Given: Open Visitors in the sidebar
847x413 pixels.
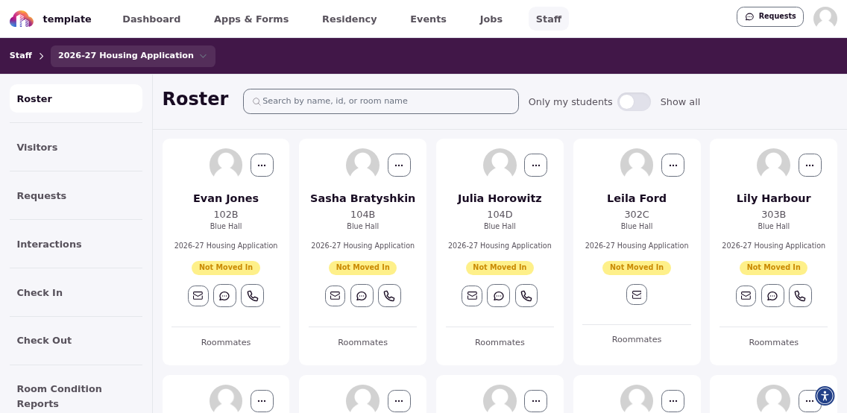Looking at the screenshot, I should tap(76, 148).
